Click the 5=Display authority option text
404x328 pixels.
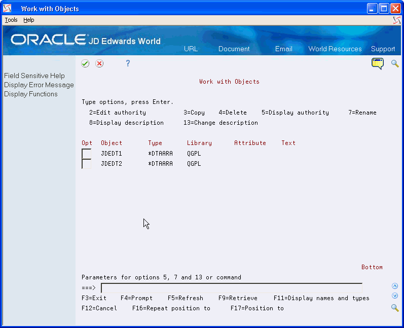coord(295,113)
